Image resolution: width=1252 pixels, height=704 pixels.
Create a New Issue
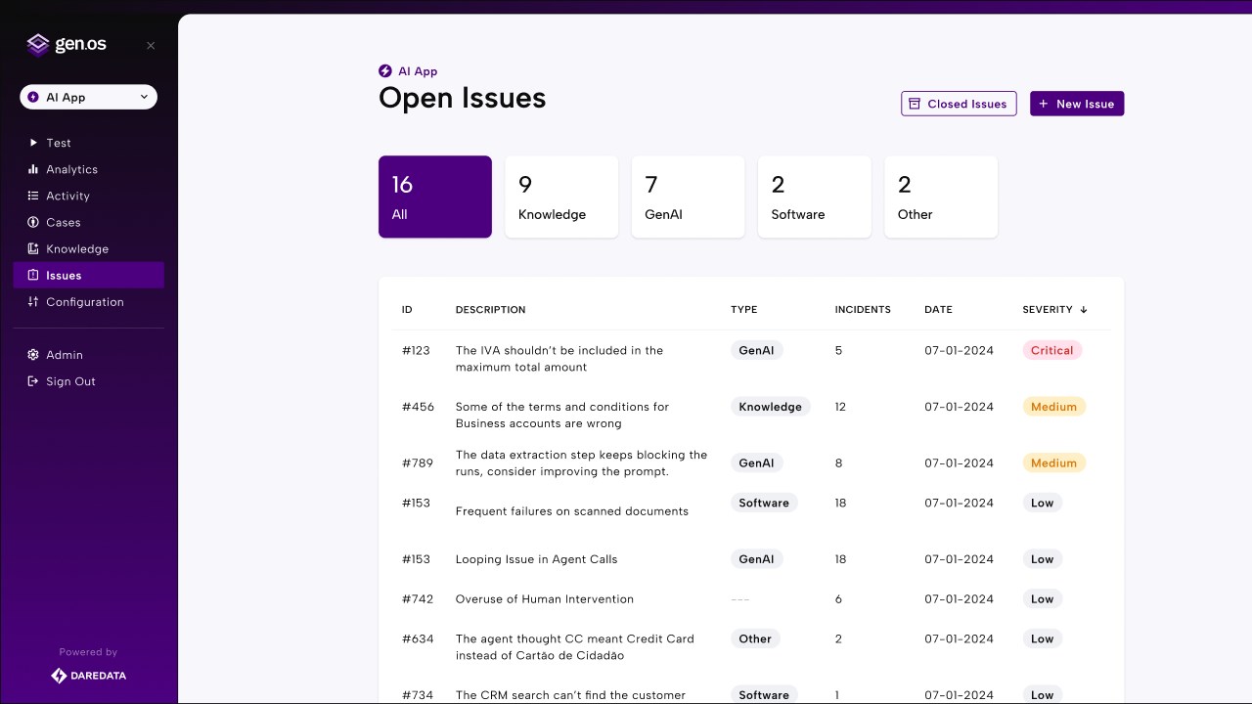[1077, 104]
